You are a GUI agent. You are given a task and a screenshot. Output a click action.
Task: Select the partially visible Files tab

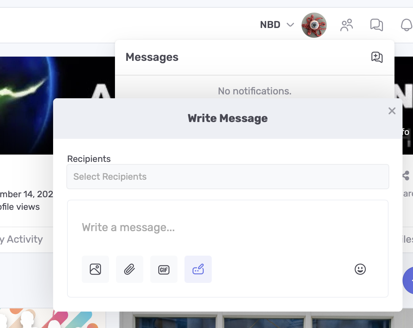(407, 240)
